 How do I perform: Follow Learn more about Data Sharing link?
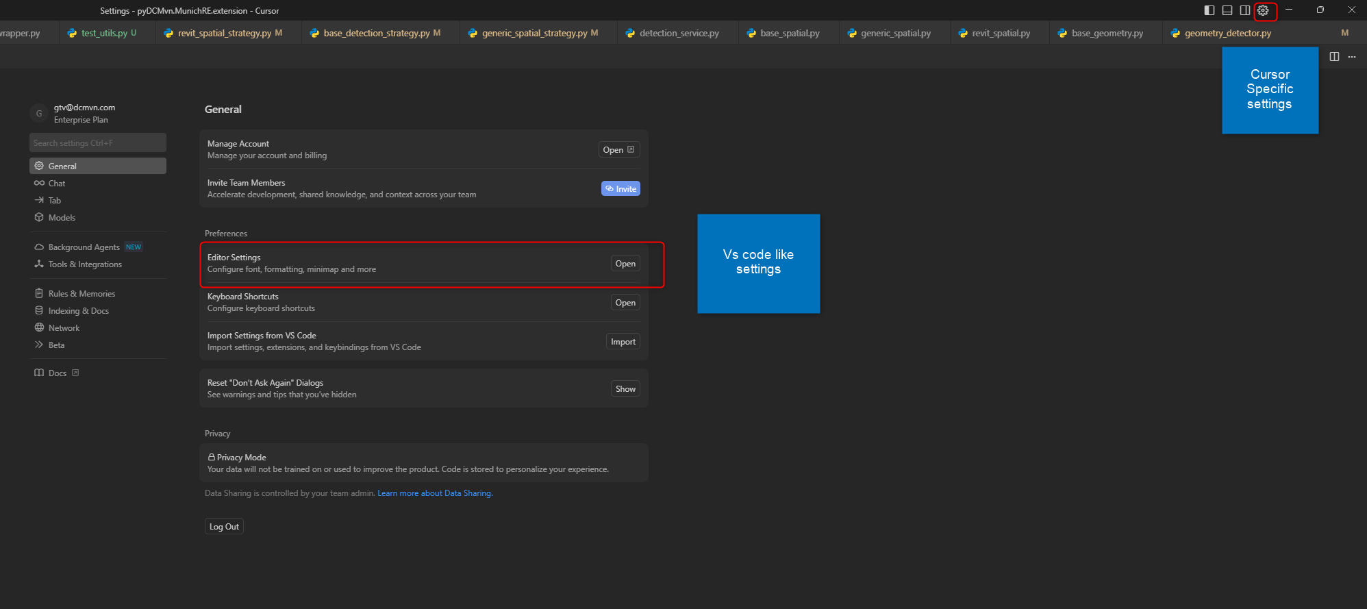(435, 493)
